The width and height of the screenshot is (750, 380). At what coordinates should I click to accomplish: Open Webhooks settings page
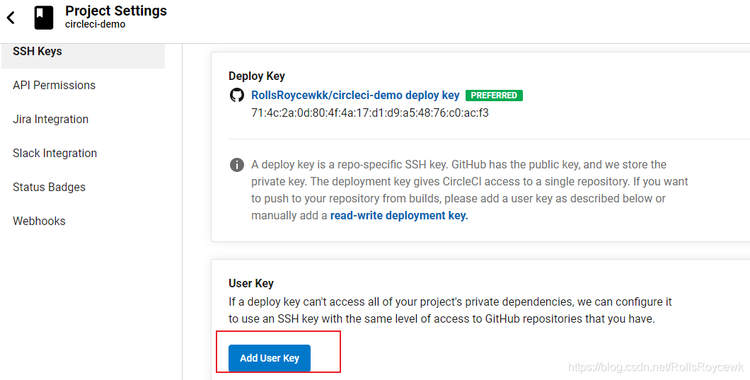(39, 221)
